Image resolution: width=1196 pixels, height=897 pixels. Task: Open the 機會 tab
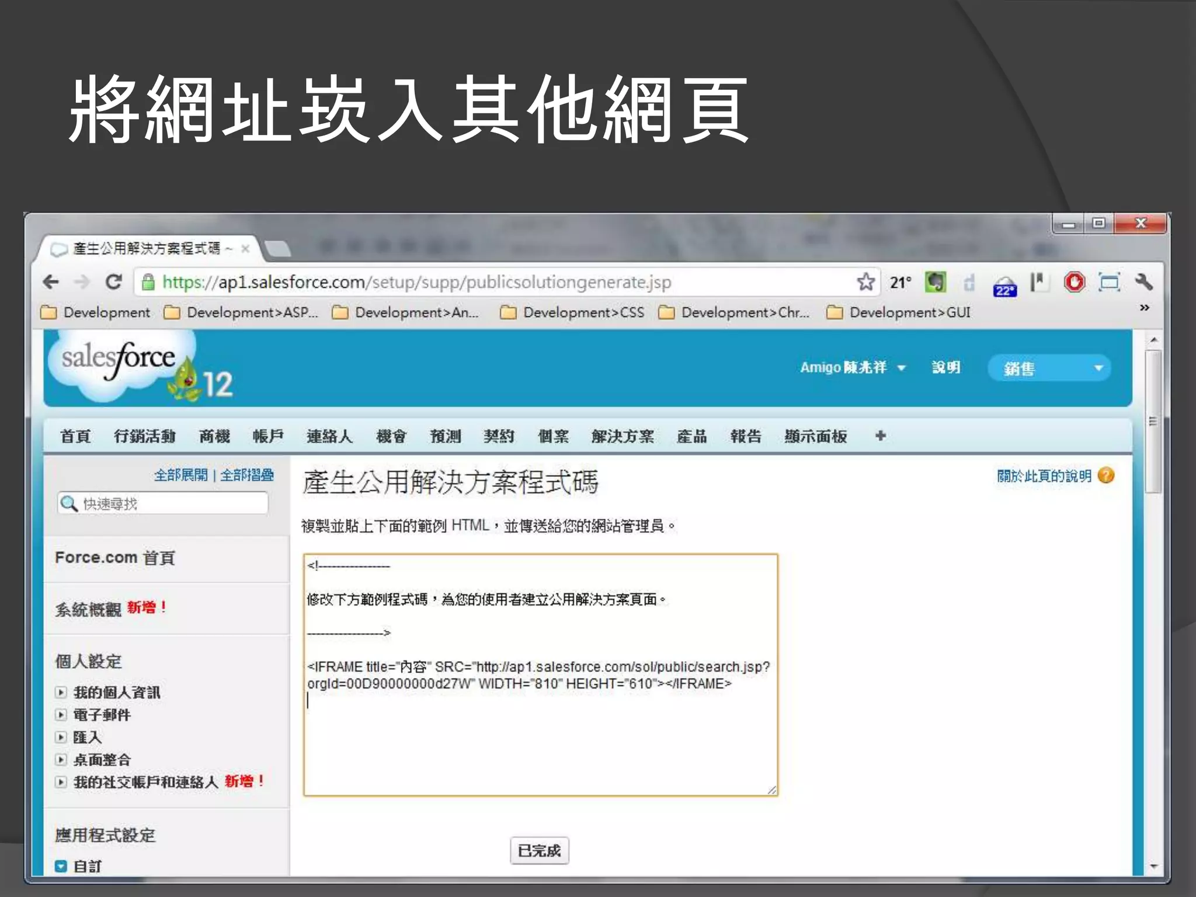[x=391, y=436]
